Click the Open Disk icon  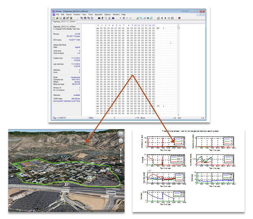coord(138,18)
